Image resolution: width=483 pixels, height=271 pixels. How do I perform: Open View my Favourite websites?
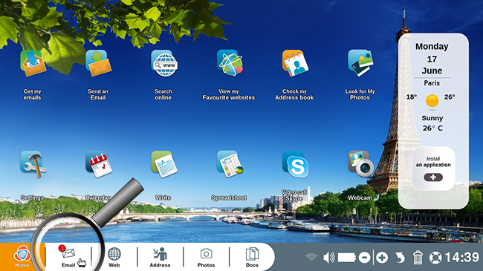point(230,63)
